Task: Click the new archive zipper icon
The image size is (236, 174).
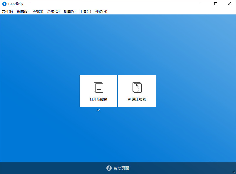Action: [x=137, y=88]
